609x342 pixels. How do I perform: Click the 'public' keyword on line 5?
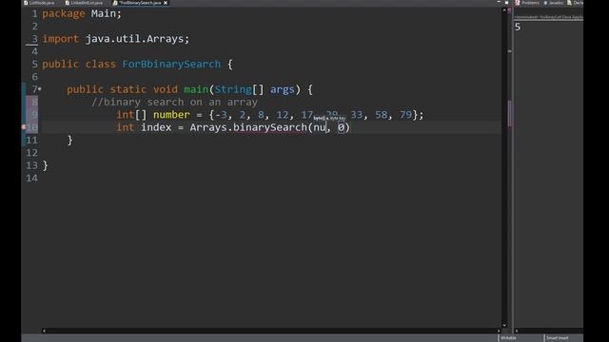point(60,64)
